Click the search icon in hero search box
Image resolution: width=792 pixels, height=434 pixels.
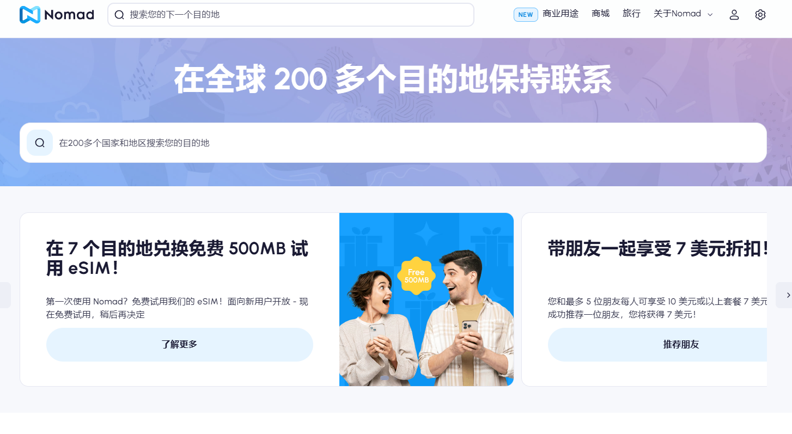tap(40, 143)
